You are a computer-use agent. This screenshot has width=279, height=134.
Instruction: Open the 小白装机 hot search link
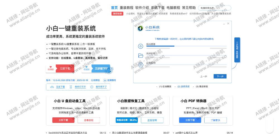131,14
